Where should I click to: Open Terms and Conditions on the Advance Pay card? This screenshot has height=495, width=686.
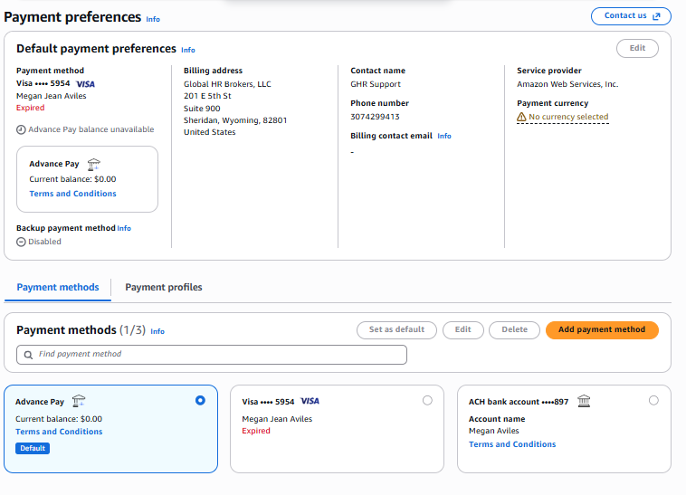pyautogui.click(x=59, y=432)
